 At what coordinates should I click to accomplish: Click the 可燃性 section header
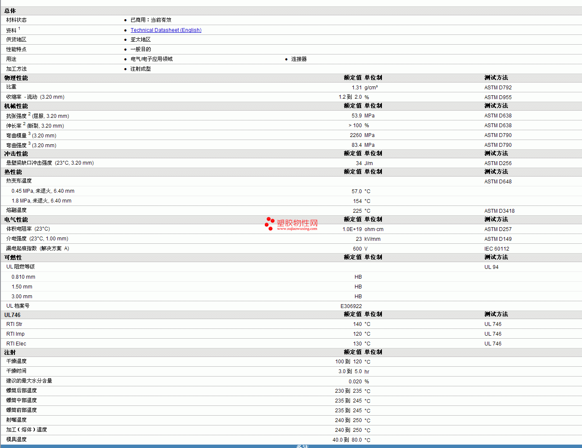click(13, 257)
